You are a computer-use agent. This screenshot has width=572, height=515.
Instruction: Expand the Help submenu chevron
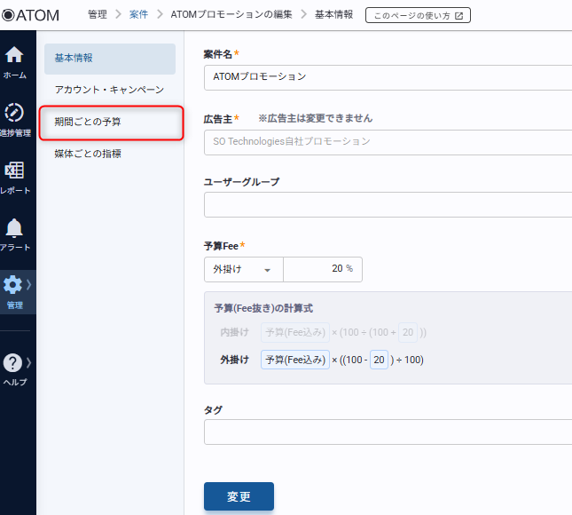(29, 362)
